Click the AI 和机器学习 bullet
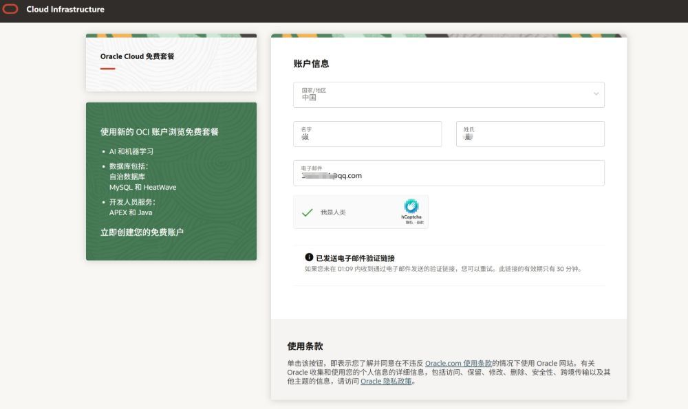688x409 pixels. tap(131, 152)
